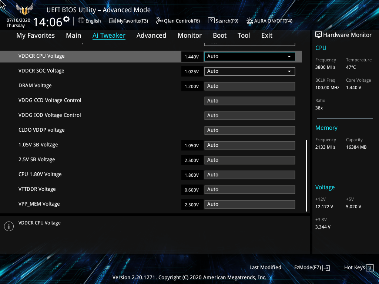This screenshot has width=379, height=284.
Task: Click the 07/16/2020 date
Action: [19, 20]
